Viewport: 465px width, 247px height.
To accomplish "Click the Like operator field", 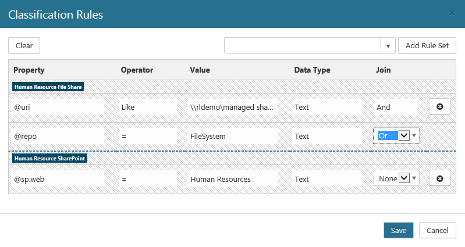I will click(148, 107).
